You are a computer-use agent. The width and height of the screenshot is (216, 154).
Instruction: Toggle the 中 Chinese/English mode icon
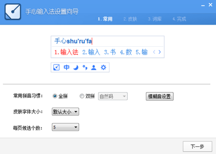pos(66,67)
